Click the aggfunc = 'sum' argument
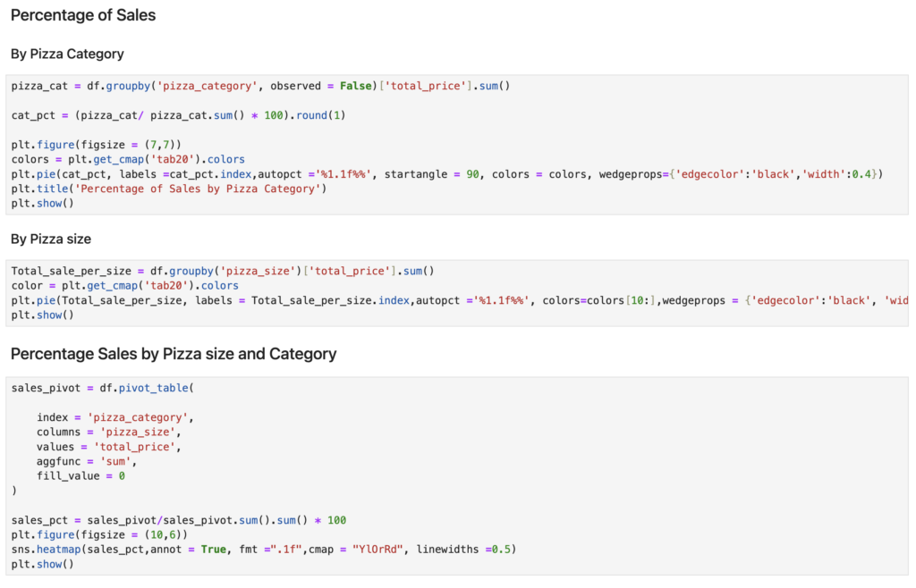The height and width of the screenshot is (588, 916). click(87, 461)
